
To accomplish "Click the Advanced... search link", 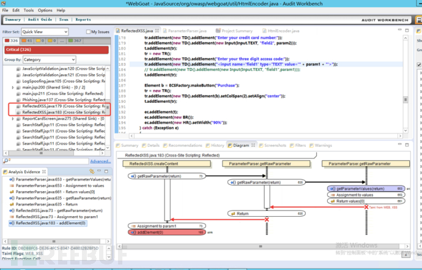I will pyautogui.click(x=100, y=161).
